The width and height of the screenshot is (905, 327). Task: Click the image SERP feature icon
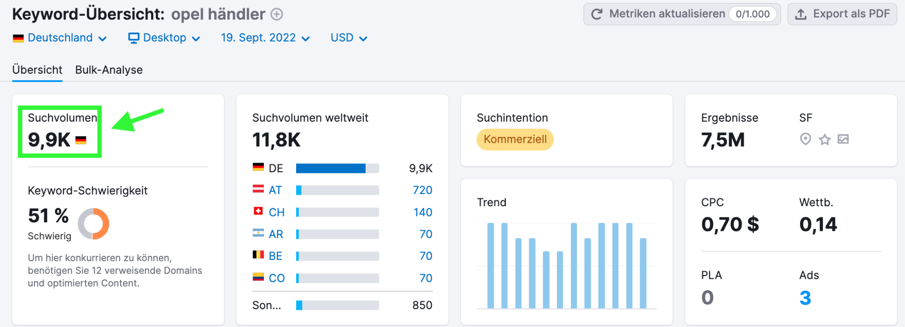[843, 139]
